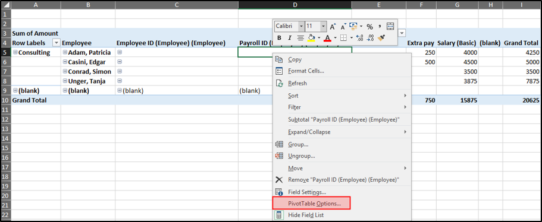Open font color dropdown arrow
The image size is (542, 222).
click(x=335, y=38)
